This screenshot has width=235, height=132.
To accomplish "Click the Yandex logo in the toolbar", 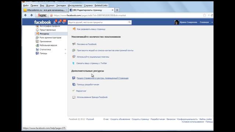I will pos(42,15).
